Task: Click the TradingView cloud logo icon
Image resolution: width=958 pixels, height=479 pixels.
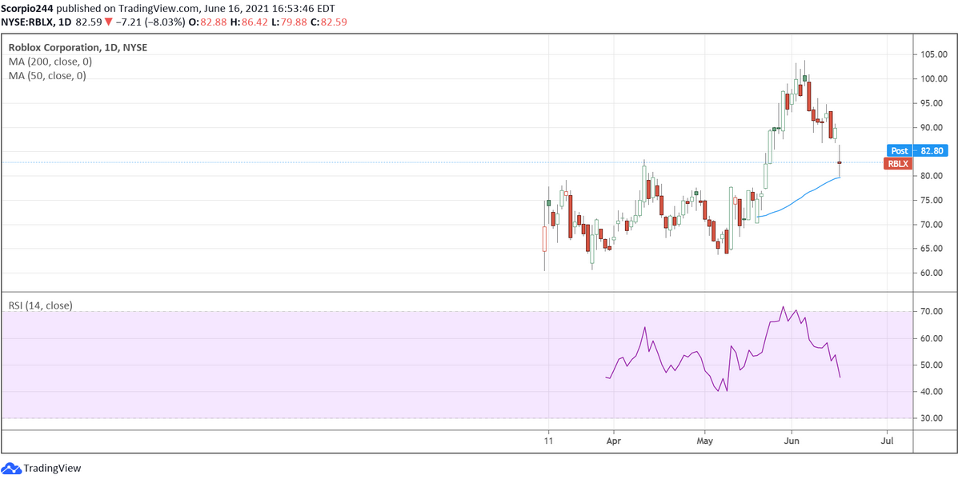Action: click(x=12, y=468)
